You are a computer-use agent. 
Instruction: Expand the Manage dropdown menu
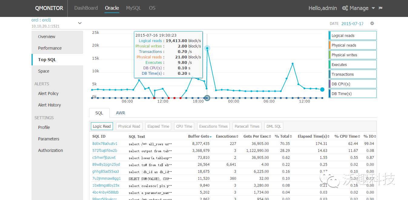click(x=373, y=8)
